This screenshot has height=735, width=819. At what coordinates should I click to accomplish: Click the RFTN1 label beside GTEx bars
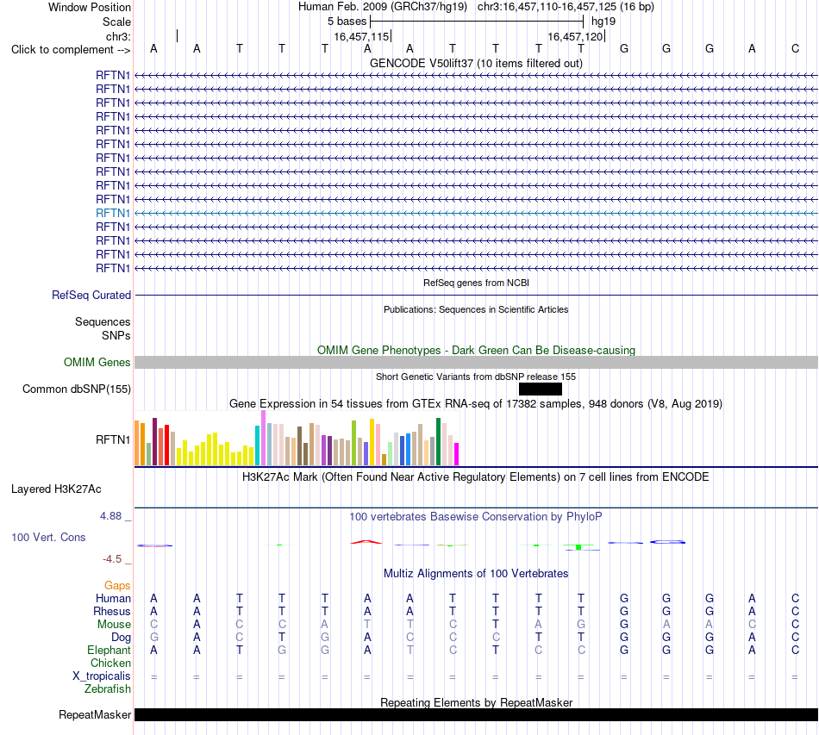pos(113,439)
